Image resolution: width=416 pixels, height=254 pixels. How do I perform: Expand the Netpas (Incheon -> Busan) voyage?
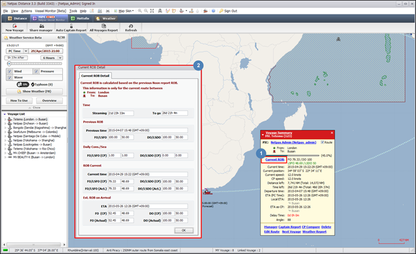[x=5, y=124]
